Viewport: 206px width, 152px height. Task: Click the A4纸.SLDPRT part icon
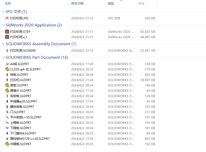7,64
